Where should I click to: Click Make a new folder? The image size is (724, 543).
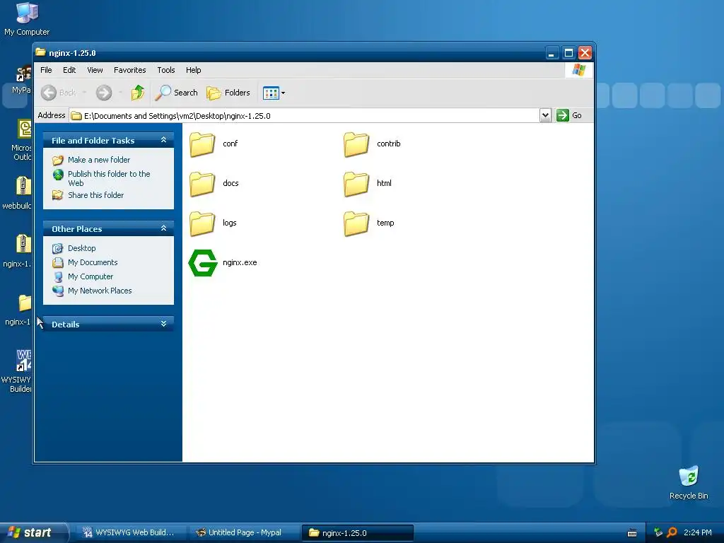point(99,160)
